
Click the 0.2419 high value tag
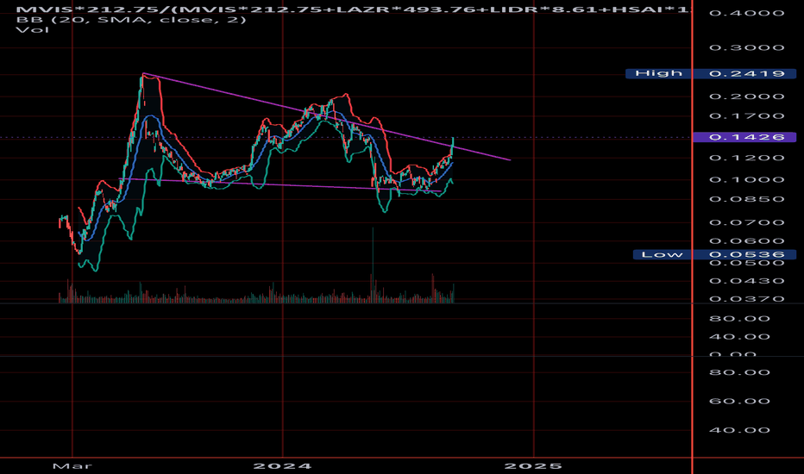click(746, 73)
